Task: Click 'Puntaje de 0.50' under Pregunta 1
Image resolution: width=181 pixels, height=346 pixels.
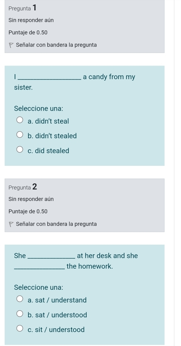Action: pyautogui.click(x=28, y=33)
